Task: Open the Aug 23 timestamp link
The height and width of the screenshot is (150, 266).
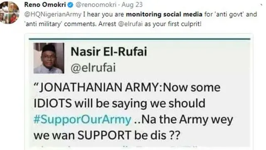Action: 132,5
